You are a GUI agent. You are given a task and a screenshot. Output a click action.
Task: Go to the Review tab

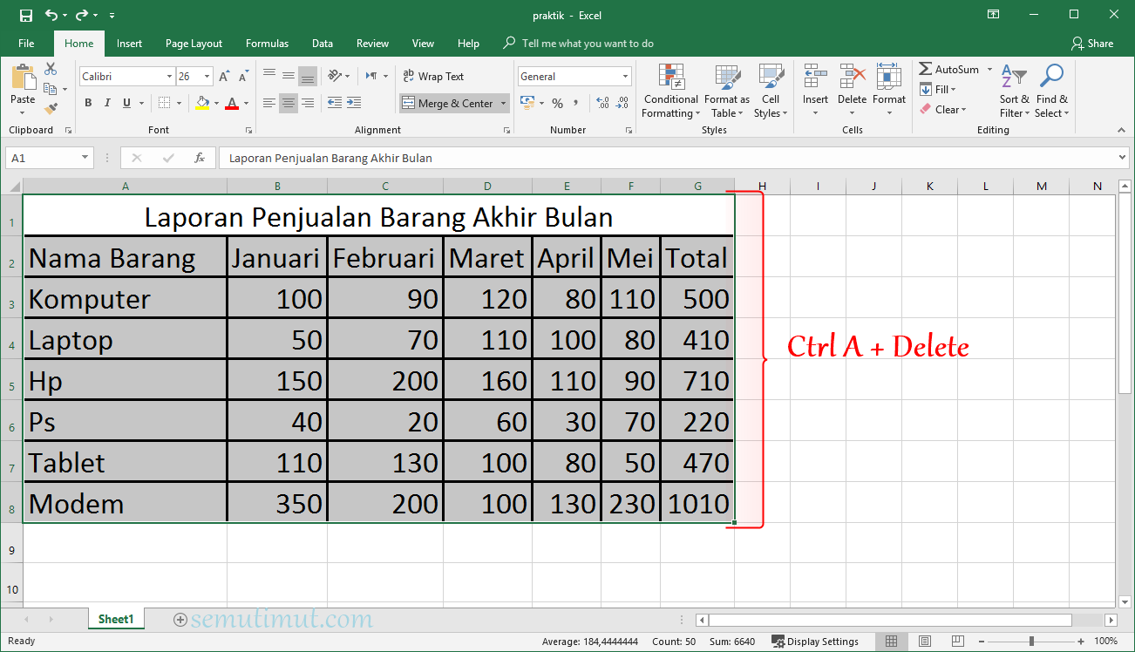click(372, 44)
